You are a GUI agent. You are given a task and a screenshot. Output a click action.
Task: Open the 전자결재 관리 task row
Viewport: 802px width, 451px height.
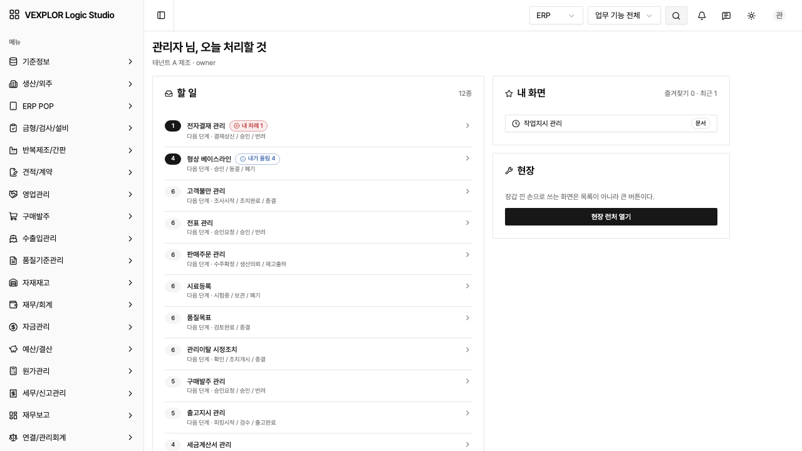point(318,130)
